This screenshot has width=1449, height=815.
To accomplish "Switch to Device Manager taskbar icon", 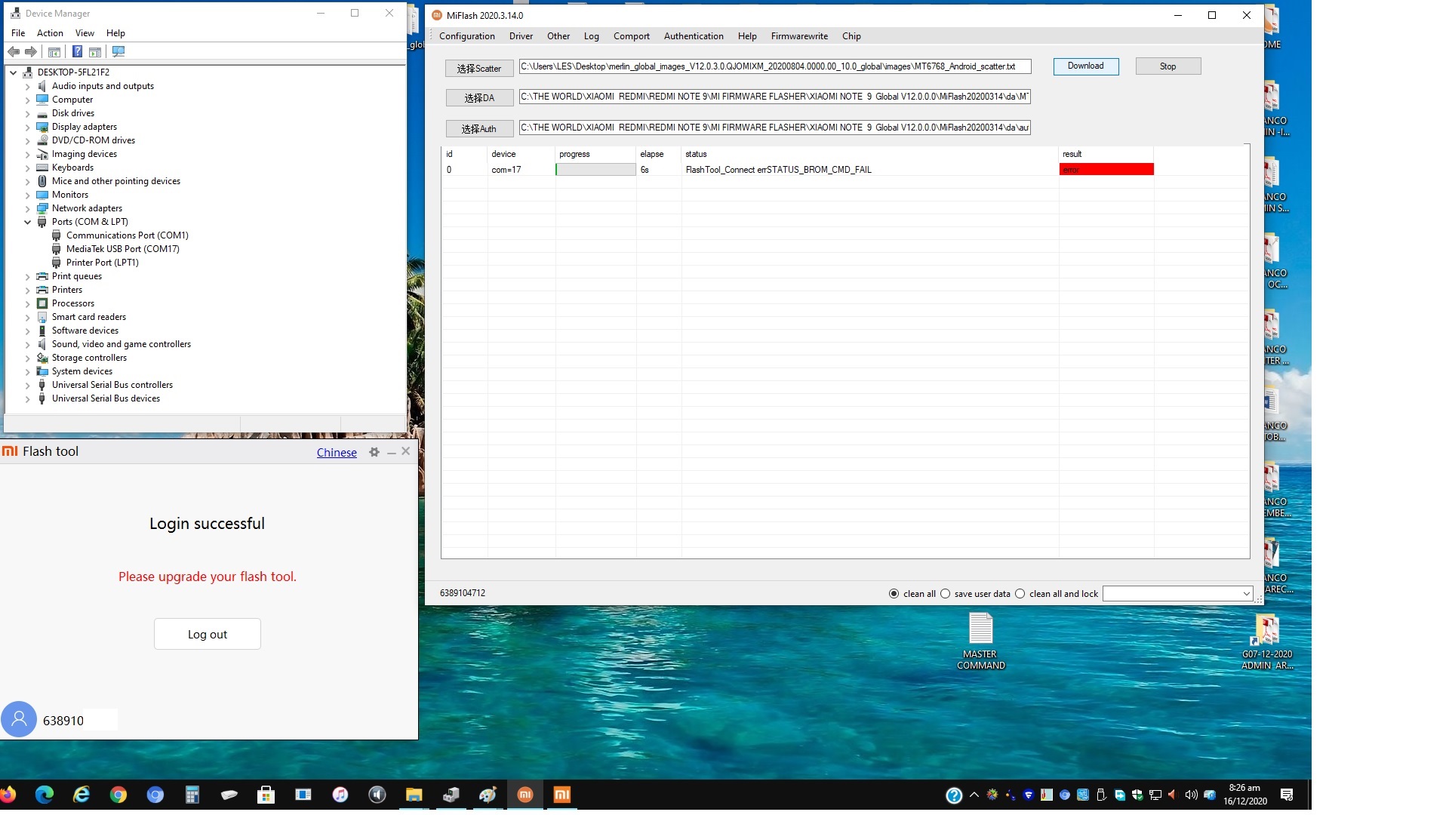I will (451, 795).
